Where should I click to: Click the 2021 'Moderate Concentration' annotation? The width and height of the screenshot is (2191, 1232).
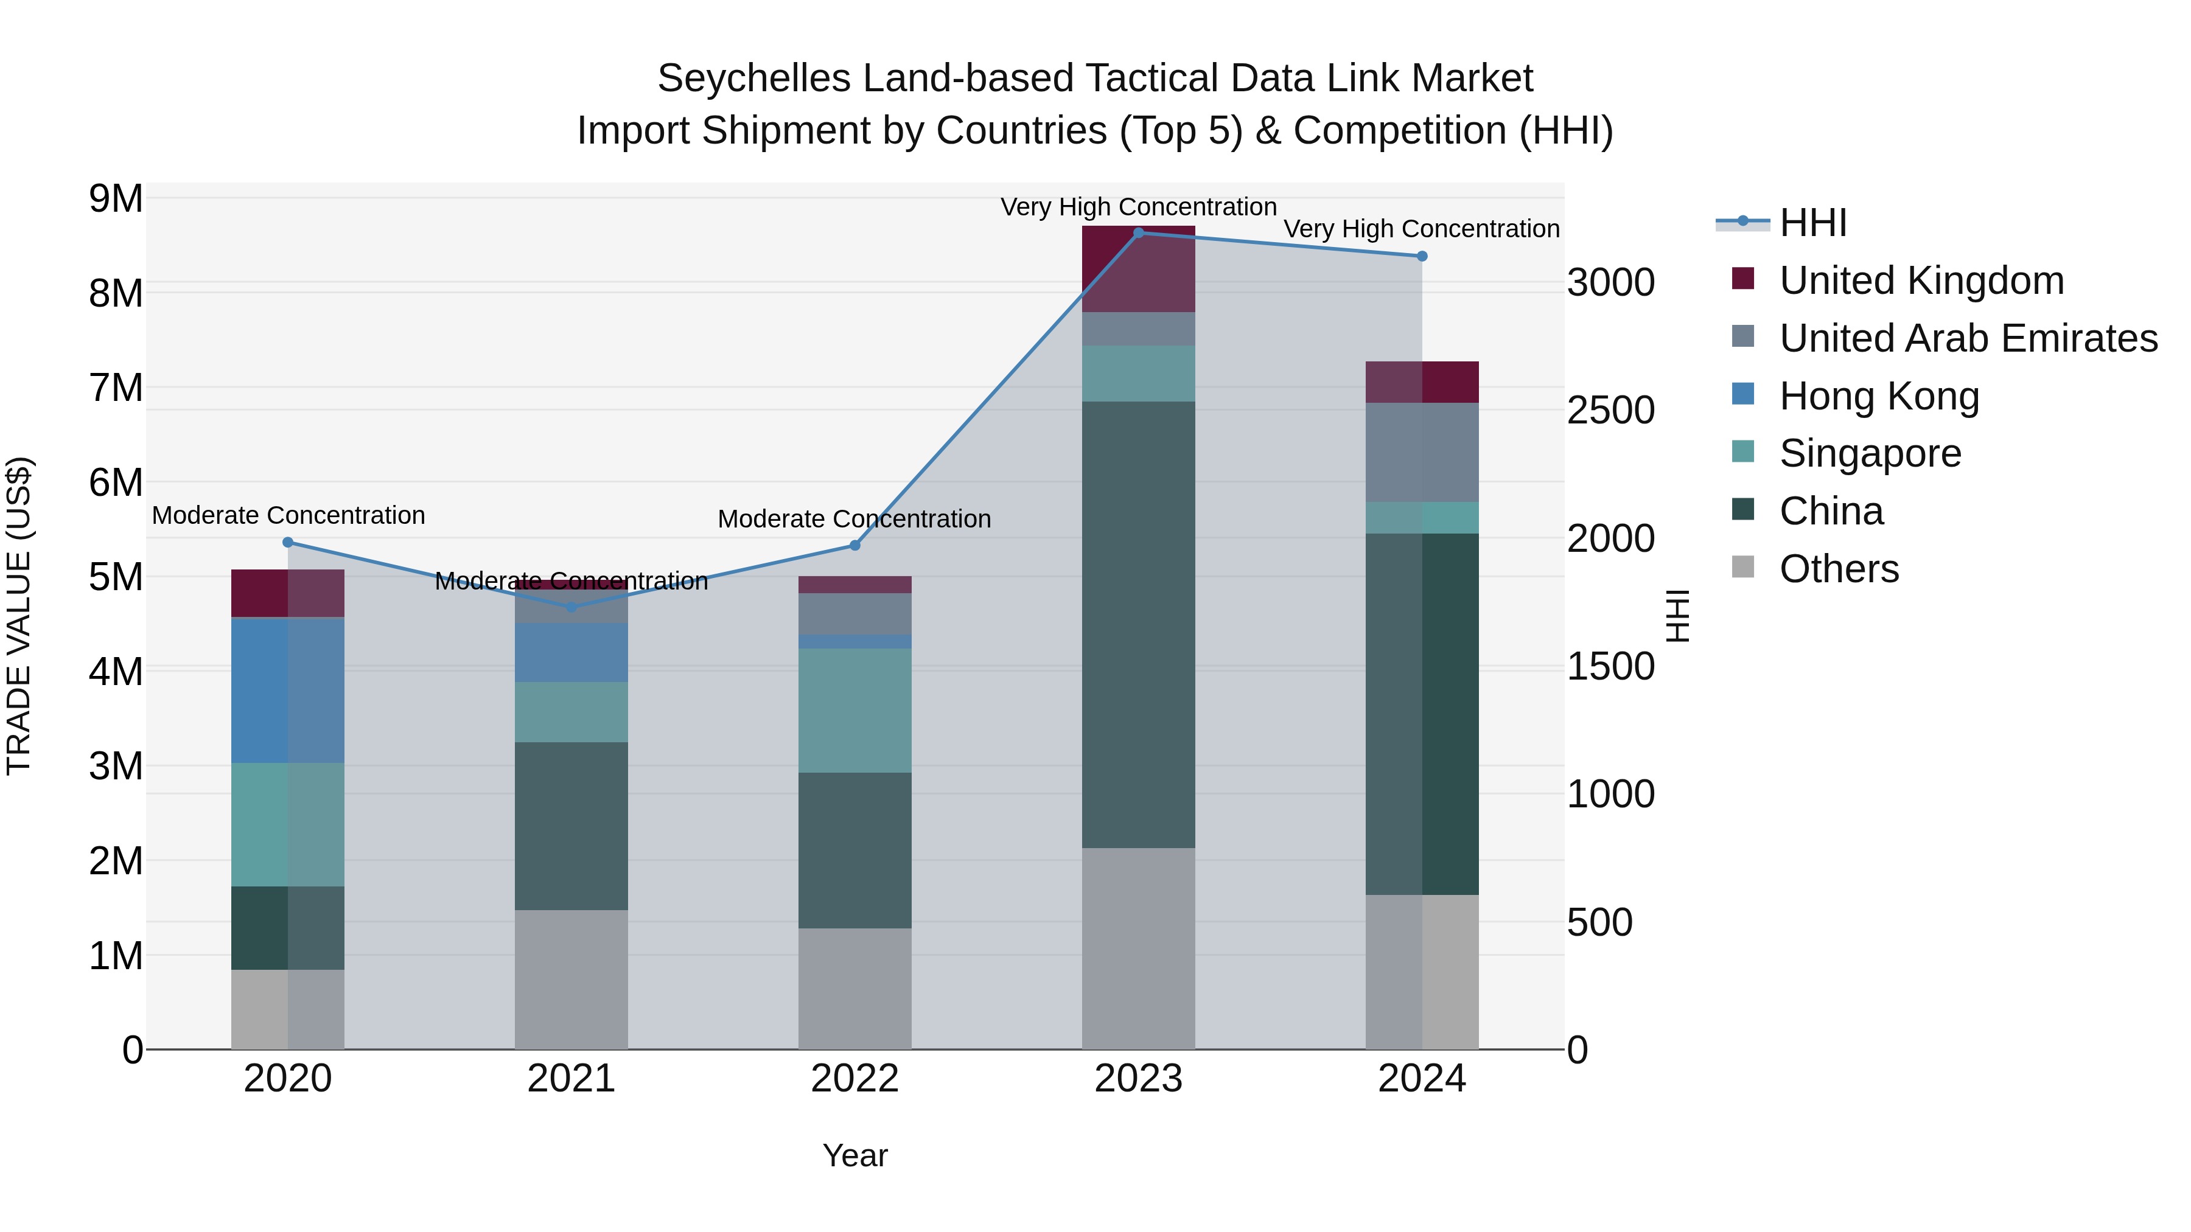(571, 581)
